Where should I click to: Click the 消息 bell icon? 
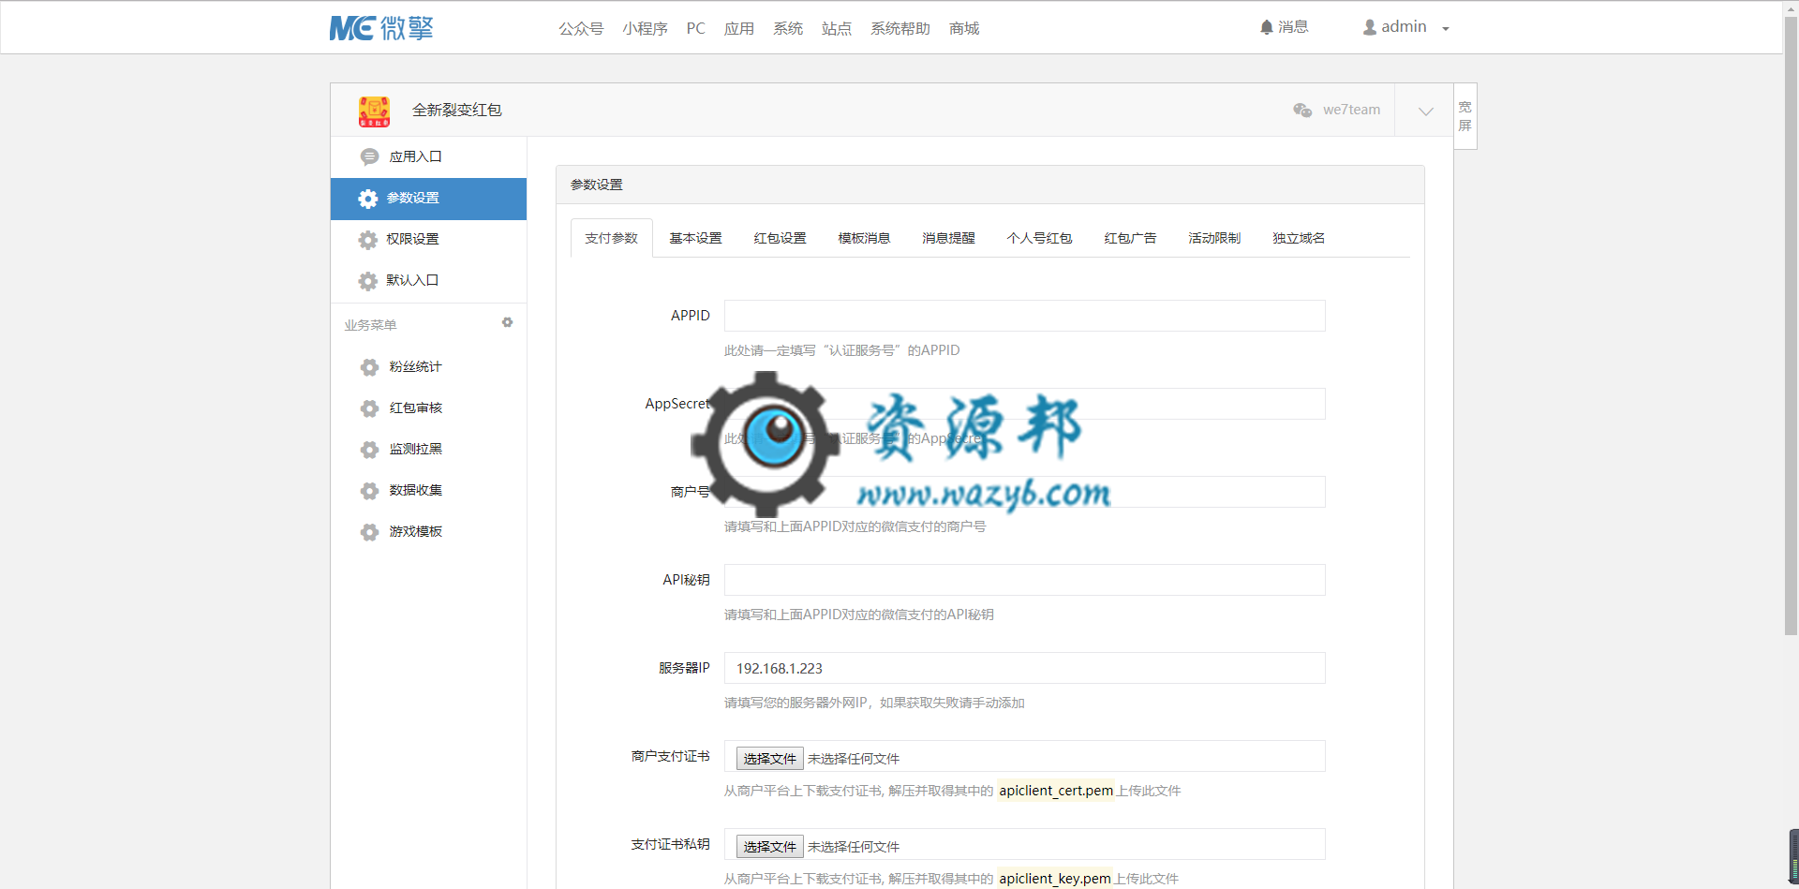(1267, 27)
